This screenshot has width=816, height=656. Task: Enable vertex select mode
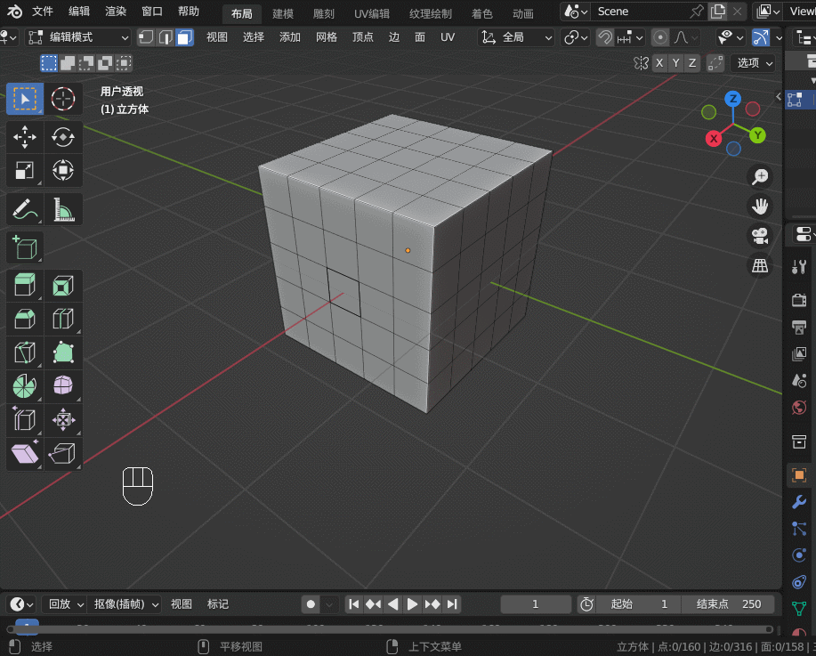(146, 37)
